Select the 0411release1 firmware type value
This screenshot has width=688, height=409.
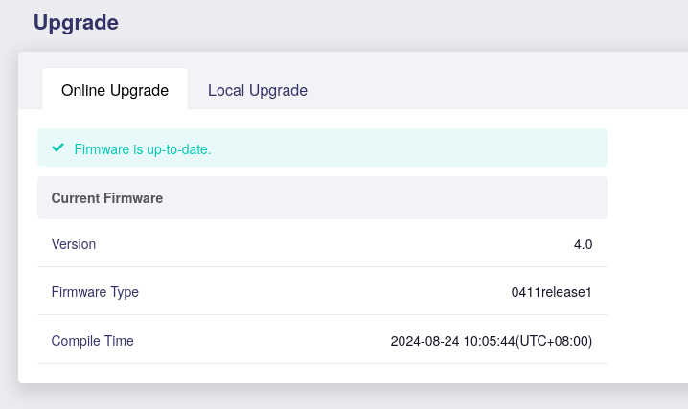pos(551,292)
